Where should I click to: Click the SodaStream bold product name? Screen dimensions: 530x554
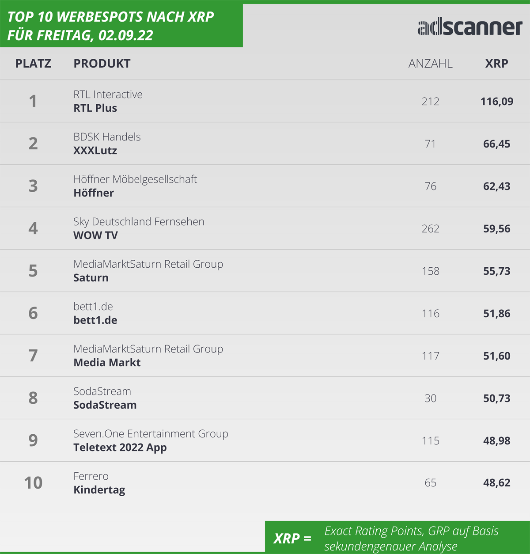pyautogui.click(x=105, y=405)
